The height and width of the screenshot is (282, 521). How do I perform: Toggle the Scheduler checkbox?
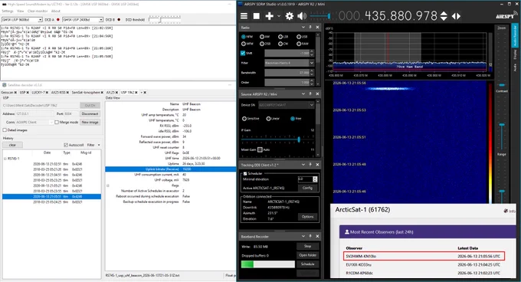coord(245,173)
